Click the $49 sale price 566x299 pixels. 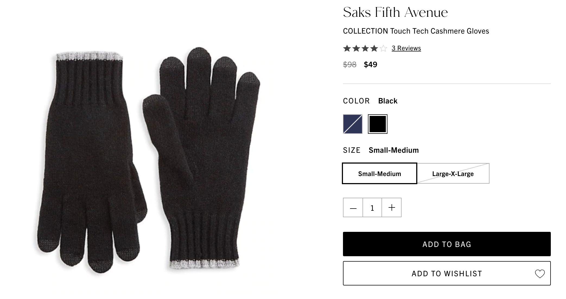pos(370,64)
